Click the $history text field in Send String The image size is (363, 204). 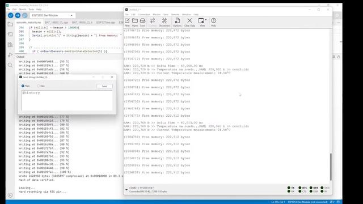[67, 100]
